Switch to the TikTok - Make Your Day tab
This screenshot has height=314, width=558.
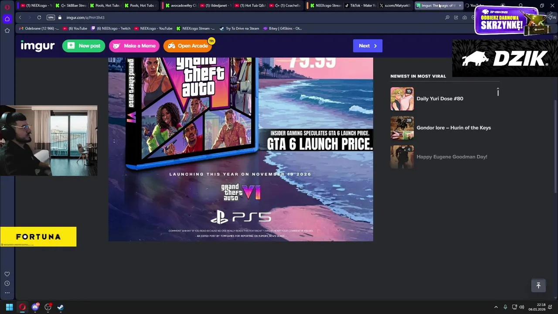(x=360, y=6)
